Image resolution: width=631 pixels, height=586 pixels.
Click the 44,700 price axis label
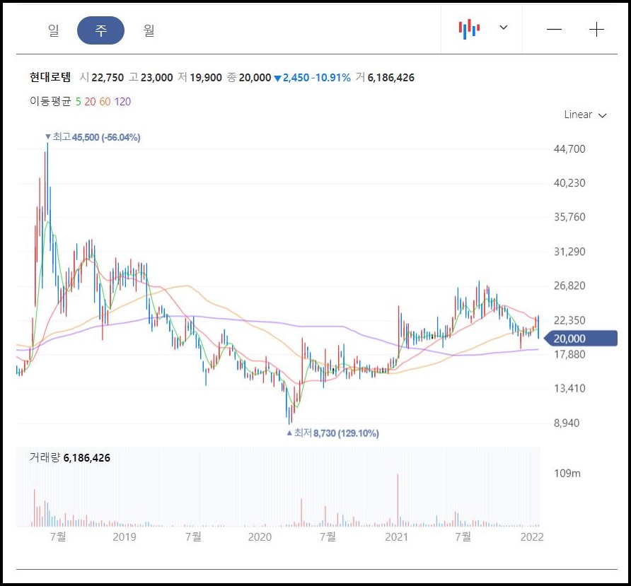tap(569, 149)
